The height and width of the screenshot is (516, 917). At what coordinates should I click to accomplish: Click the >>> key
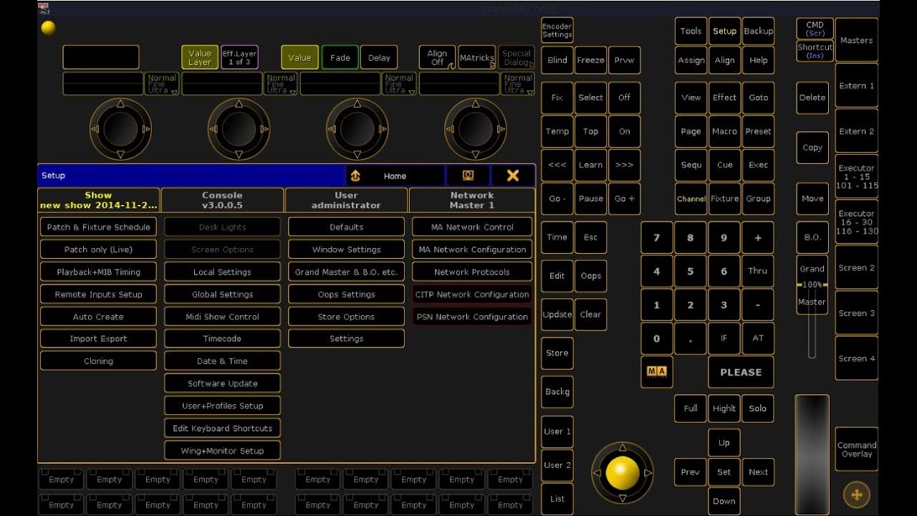click(624, 165)
